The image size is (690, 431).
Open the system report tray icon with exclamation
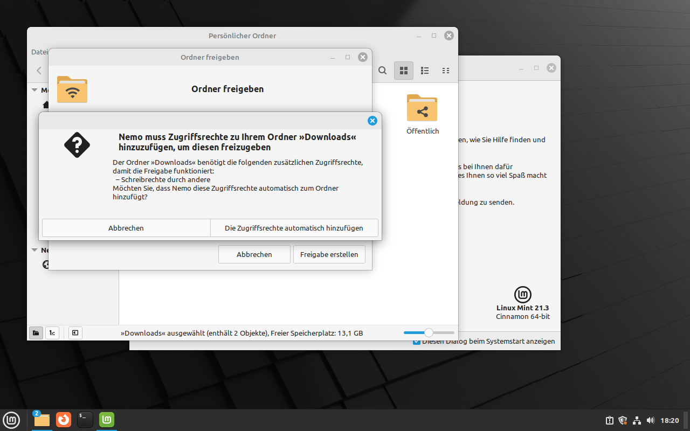(x=609, y=420)
